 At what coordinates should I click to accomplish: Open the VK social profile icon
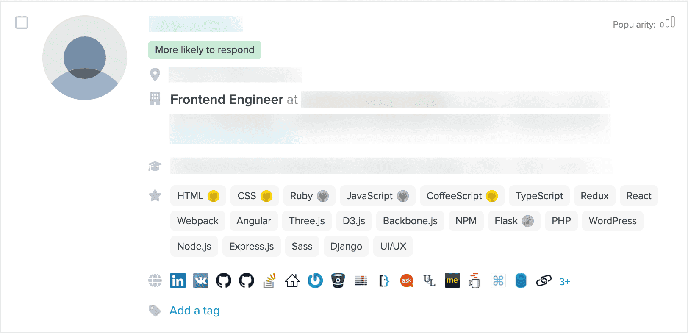coord(201,280)
